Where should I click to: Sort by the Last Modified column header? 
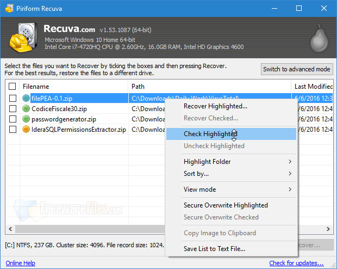(312, 87)
